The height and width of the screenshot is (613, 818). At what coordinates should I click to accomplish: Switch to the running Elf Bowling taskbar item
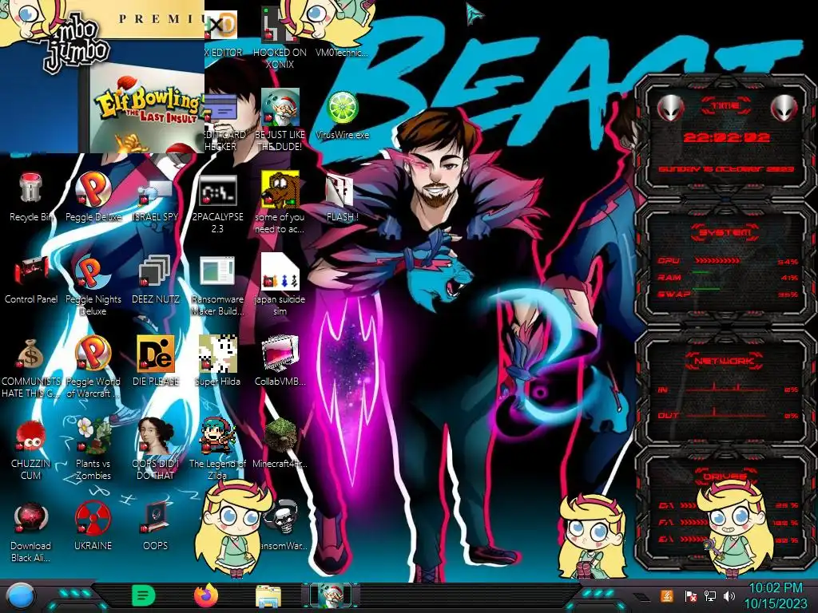click(331, 595)
